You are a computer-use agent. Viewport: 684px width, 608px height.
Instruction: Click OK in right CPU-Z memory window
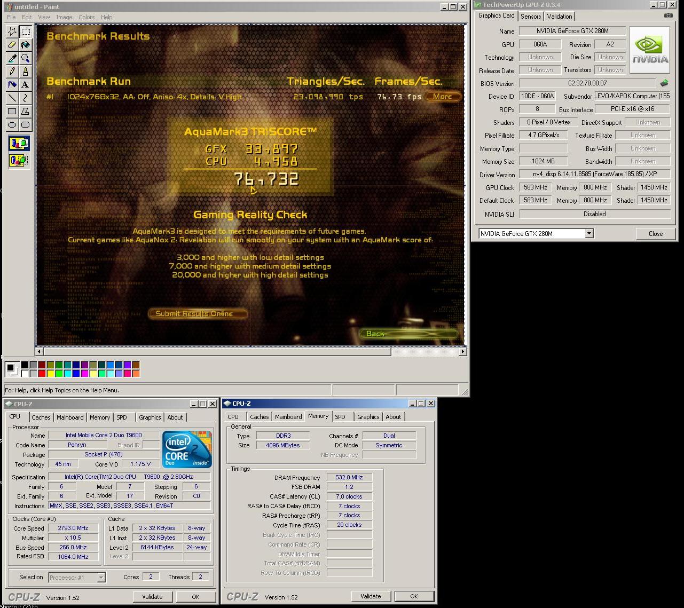pos(414,596)
